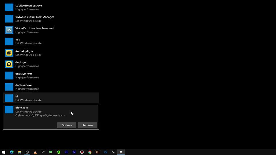Click the ldconsole.exe file path text

point(40,115)
